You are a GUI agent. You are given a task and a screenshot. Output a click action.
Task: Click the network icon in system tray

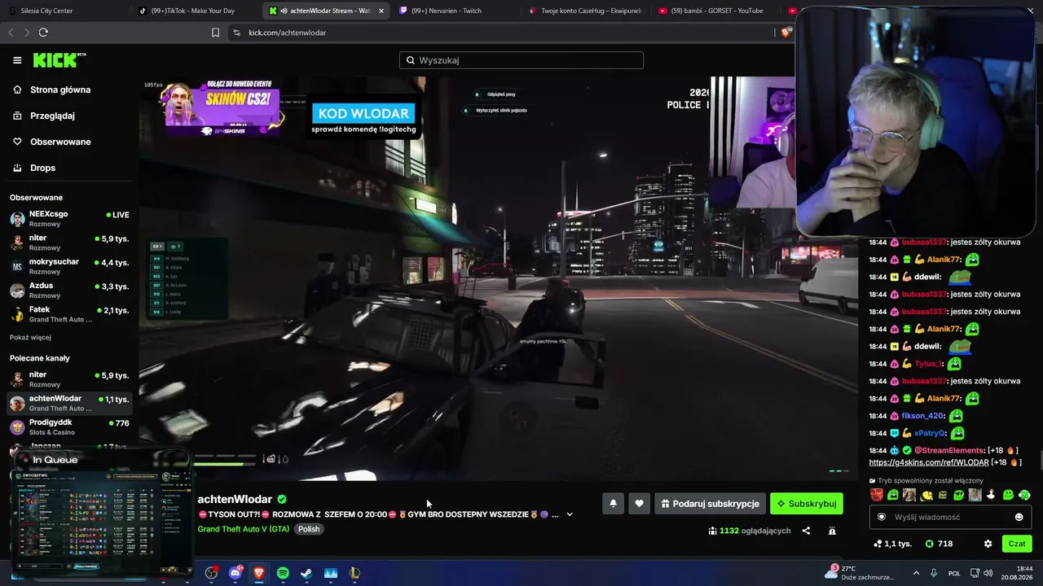[x=975, y=573]
